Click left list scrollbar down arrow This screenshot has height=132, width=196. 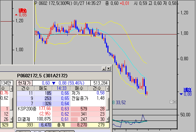tap(11, 119)
